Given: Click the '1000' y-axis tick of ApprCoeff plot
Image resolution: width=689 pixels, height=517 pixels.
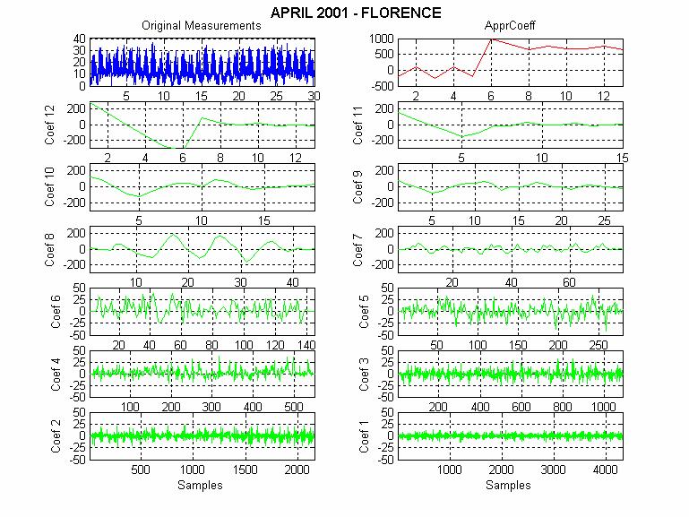Looking at the screenshot, I should 381,39.
